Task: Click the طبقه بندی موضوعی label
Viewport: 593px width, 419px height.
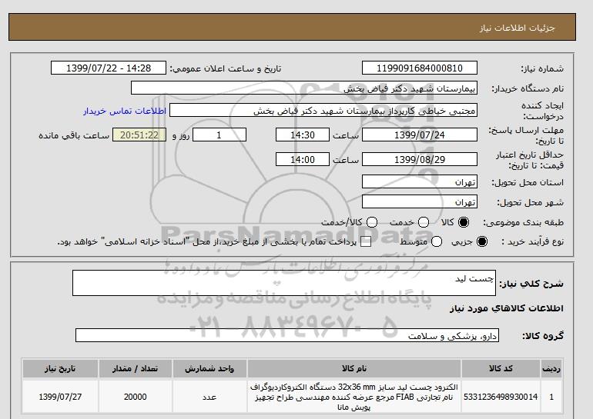Action: point(523,223)
